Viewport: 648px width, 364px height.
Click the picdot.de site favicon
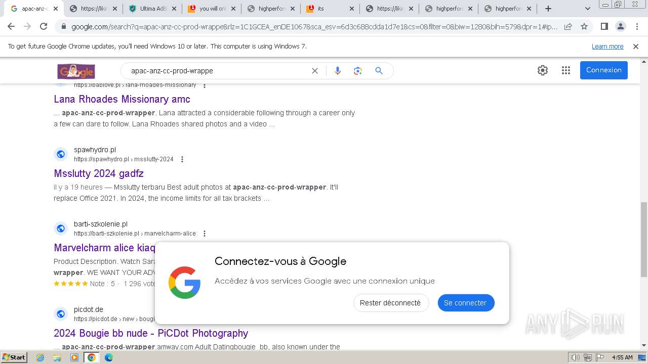point(61,314)
